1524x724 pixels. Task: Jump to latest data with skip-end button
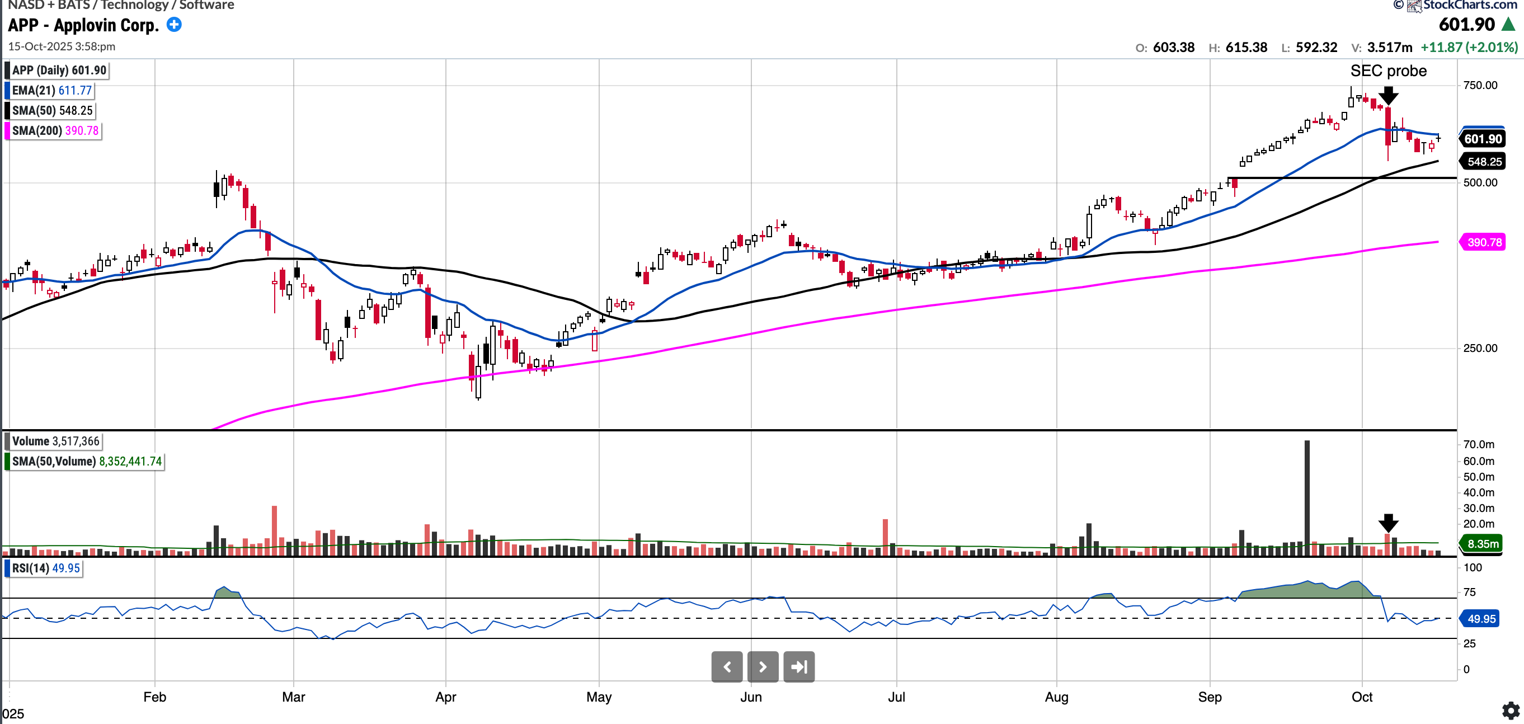click(x=799, y=667)
